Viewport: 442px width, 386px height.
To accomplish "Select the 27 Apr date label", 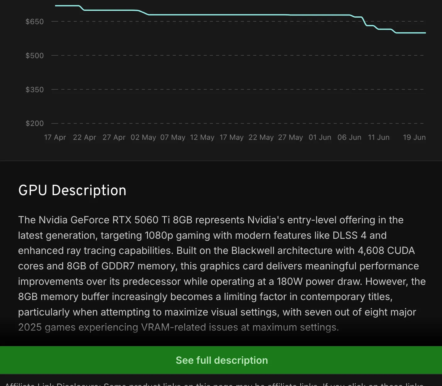I will coord(114,137).
